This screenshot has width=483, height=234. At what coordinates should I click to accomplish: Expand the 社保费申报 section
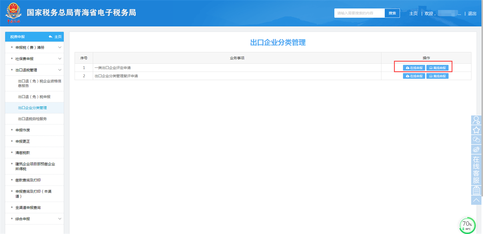pyautogui.click(x=60, y=59)
